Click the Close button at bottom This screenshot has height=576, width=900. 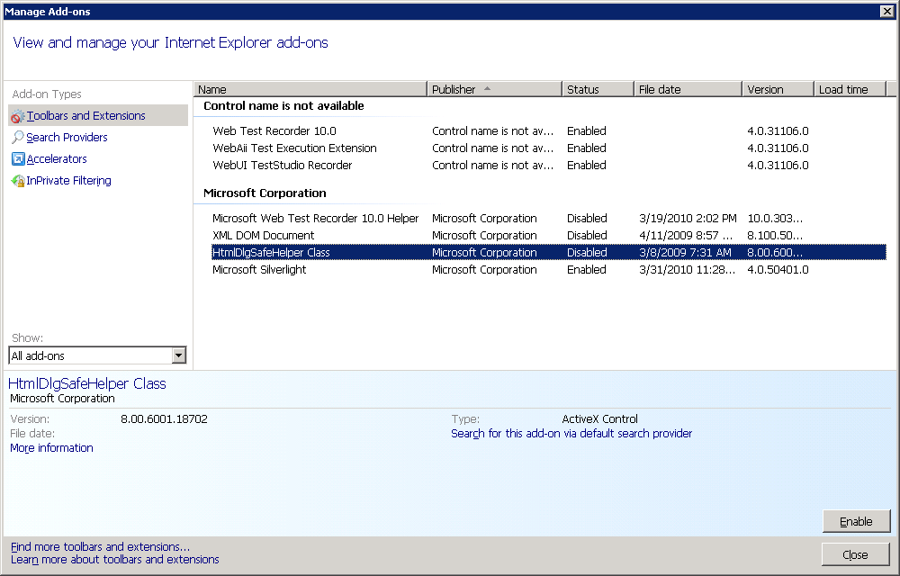click(x=856, y=554)
